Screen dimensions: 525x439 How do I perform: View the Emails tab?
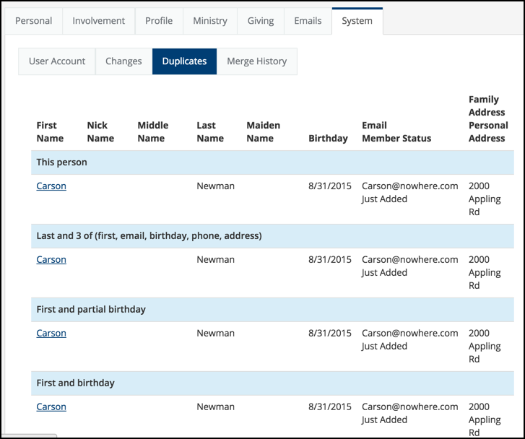click(x=308, y=21)
